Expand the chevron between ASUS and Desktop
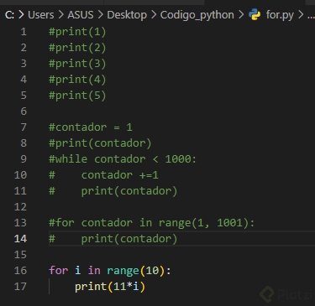This screenshot has width=315, height=306. tap(101, 15)
